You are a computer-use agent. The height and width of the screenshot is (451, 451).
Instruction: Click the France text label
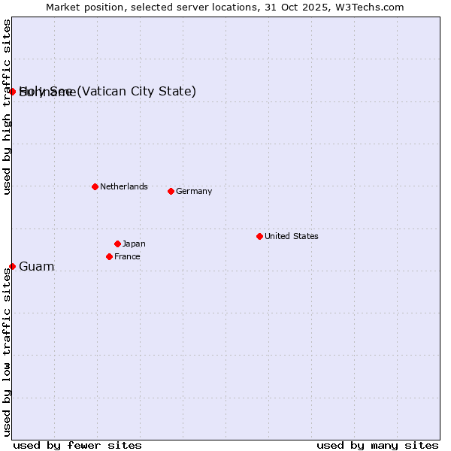127,256
